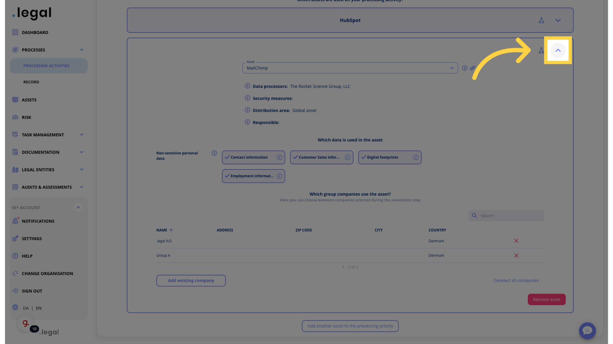Click the .legal logo at top
Viewport: 613px width, 344px height.
[x=32, y=13]
